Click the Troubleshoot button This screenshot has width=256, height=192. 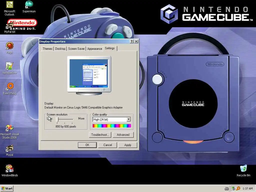point(100,135)
